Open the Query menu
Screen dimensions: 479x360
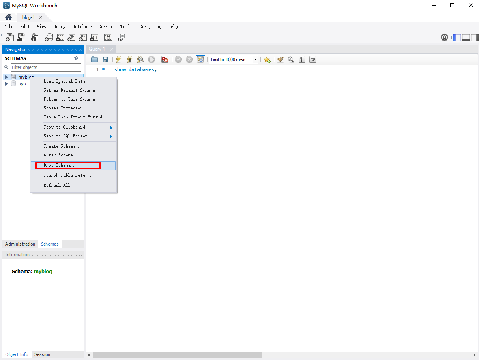coord(60,27)
